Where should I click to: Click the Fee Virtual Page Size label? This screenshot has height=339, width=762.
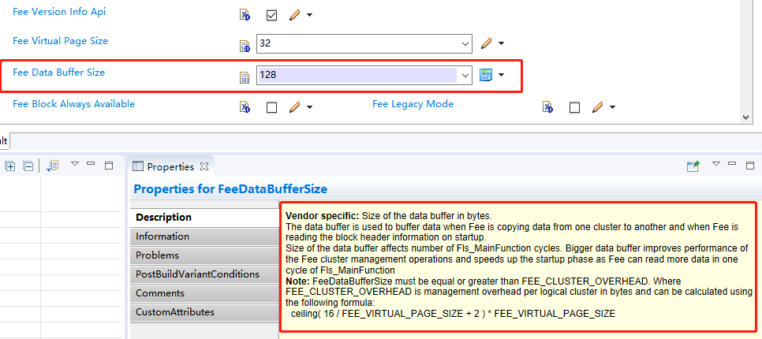pyautogui.click(x=60, y=41)
